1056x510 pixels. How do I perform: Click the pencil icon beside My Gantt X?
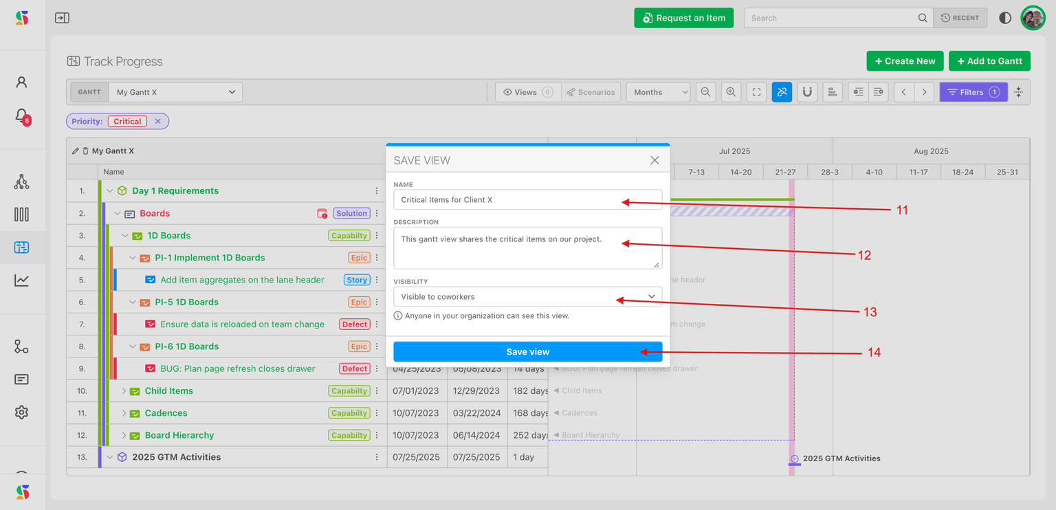75,151
